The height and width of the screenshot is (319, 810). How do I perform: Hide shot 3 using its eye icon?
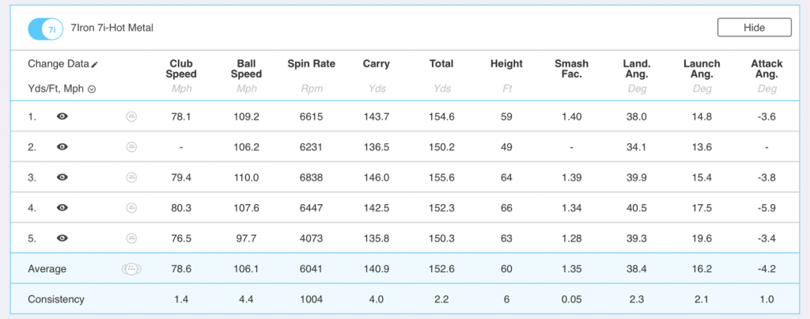[62, 177]
